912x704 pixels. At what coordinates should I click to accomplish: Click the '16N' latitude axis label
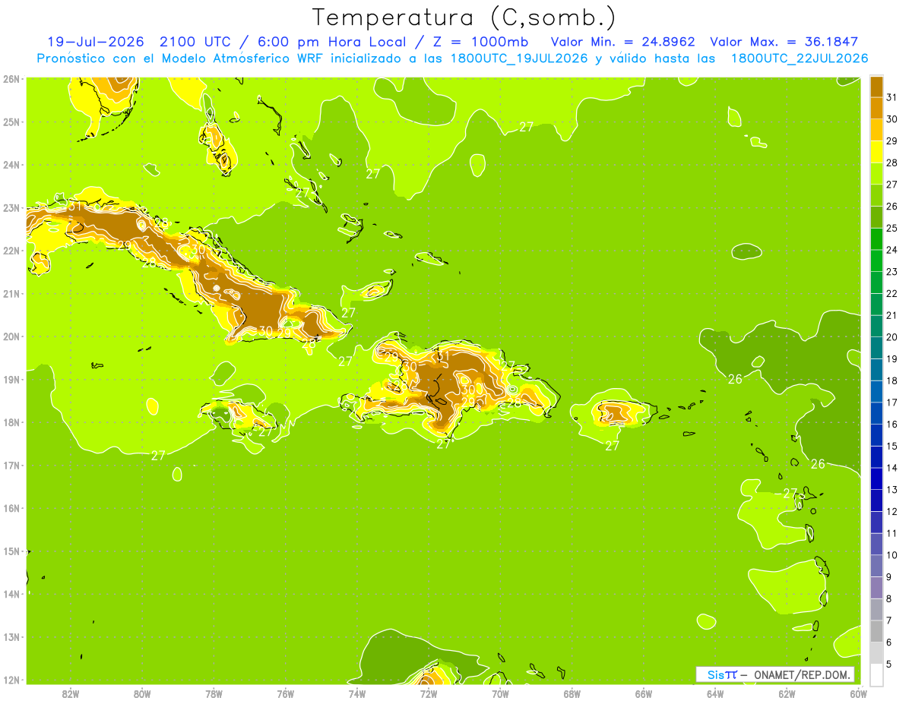coord(11,508)
